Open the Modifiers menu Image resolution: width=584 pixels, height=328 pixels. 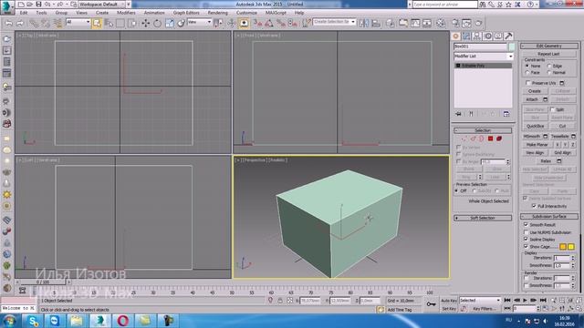tap(126, 13)
